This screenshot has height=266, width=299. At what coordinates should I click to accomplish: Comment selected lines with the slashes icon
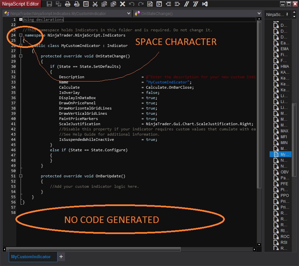187,4
